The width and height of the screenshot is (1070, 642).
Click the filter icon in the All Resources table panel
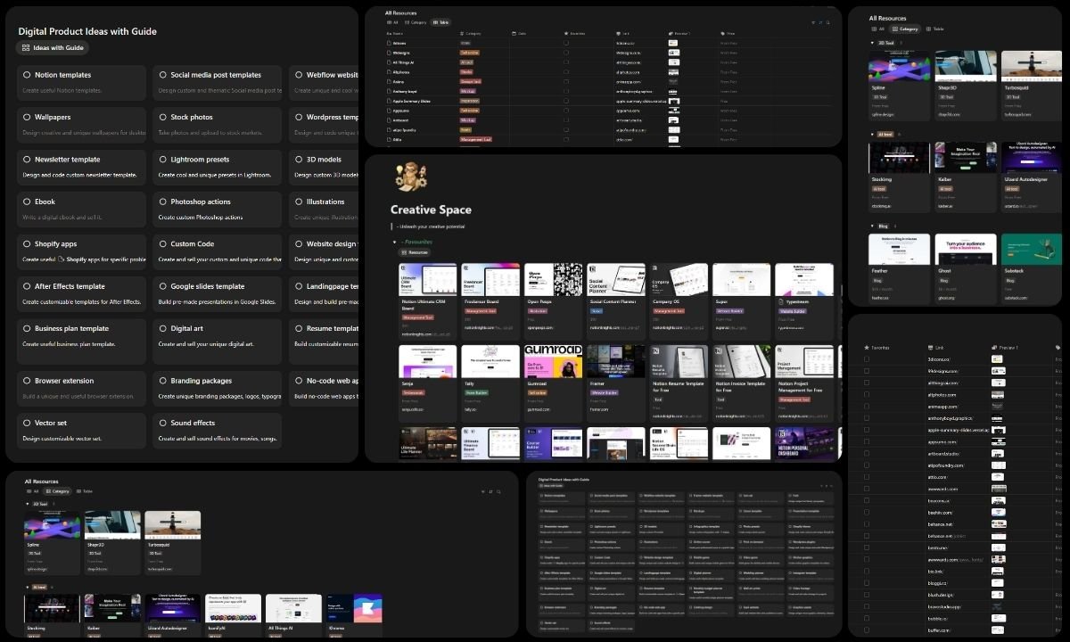814,22
